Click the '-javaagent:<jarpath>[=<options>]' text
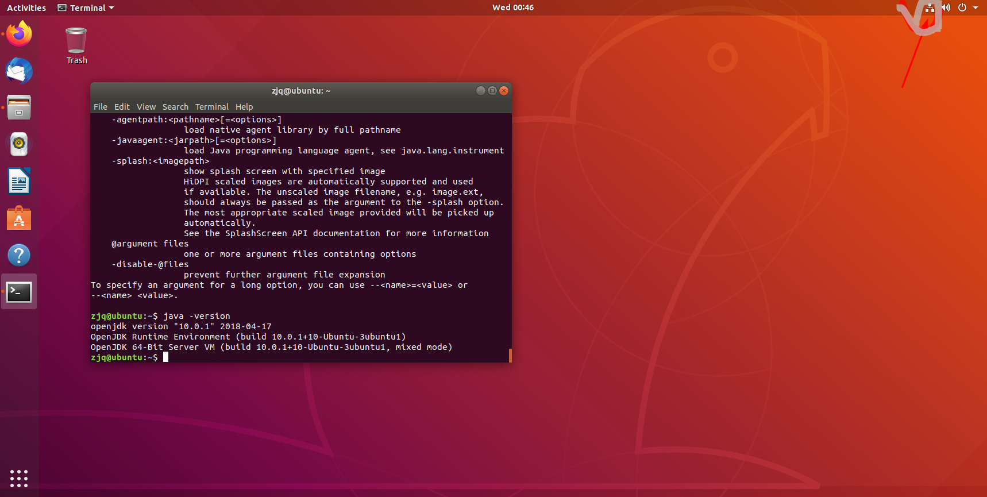This screenshot has width=987, height=497. [194, 140]
